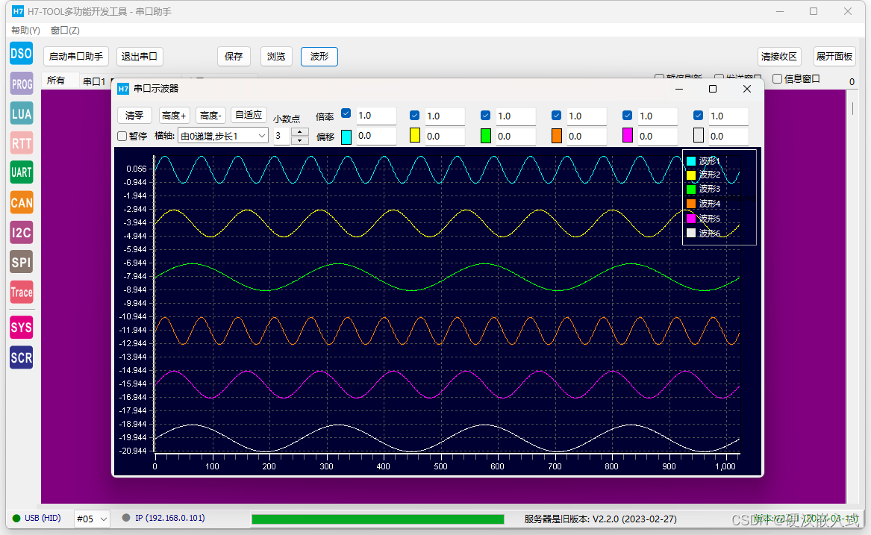
Task: Uncheck the cyan waveform 1 enable checkbox
Action: tap(346, 113)
